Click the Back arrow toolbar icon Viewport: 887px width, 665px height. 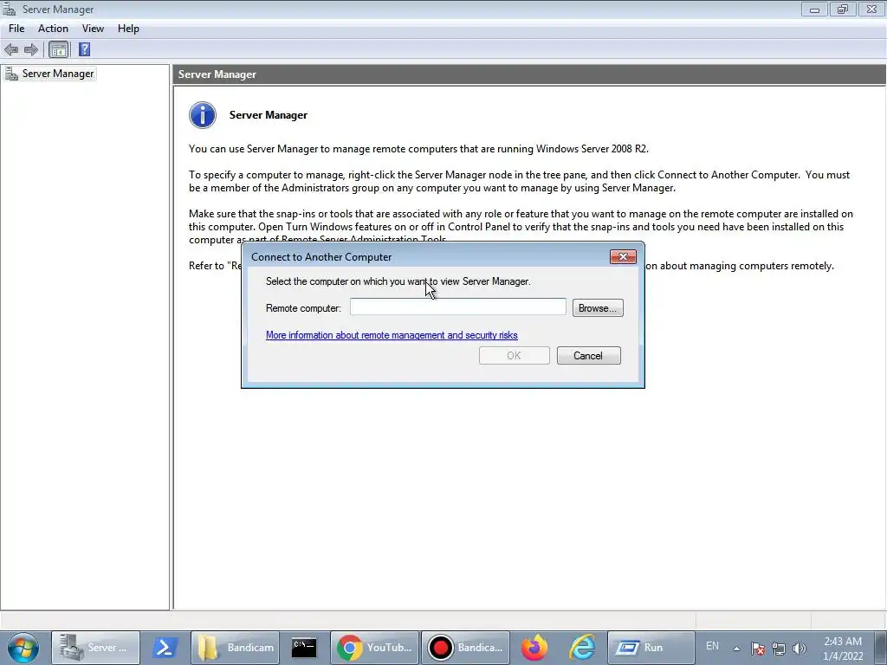tap(11, 49)
